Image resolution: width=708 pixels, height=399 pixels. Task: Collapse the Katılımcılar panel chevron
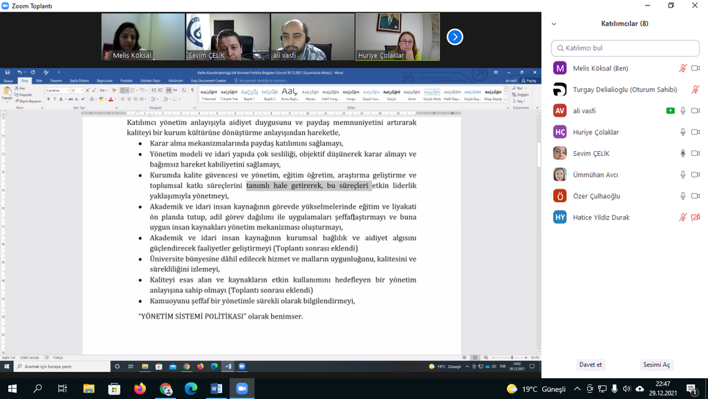point(554,23)
